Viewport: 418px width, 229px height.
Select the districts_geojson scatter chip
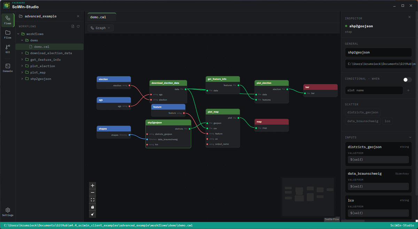[x=363, y=112]
